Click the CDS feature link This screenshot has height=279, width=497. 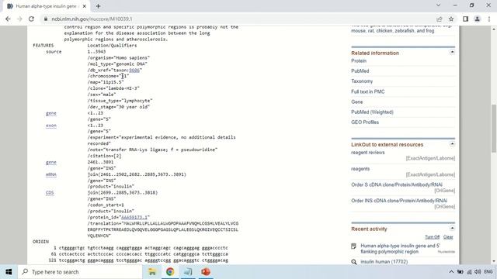click(50, 193)
